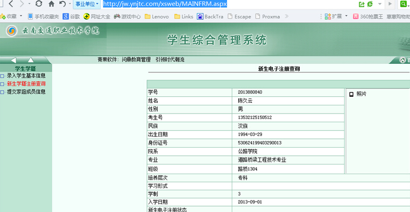Open the 谷歌 bookmark
The image size is (410, 212).
71,16
